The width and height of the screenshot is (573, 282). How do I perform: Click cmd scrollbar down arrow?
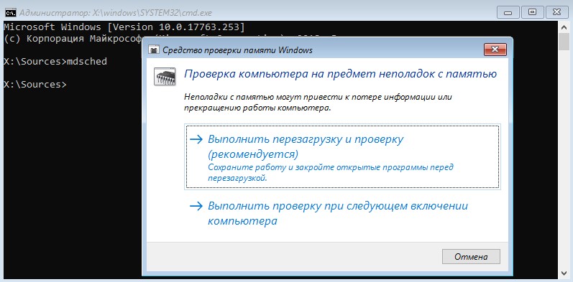click(564, 273)
